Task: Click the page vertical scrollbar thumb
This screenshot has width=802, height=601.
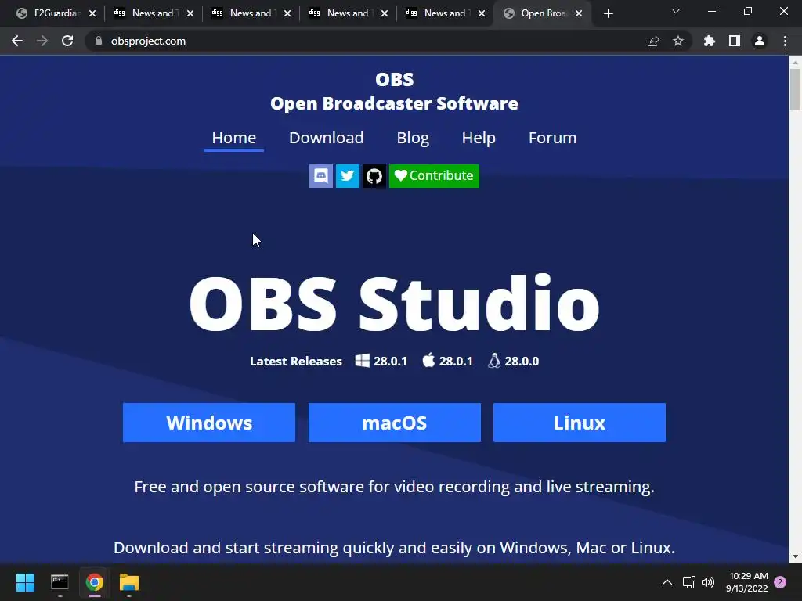Action: [795, 89]
